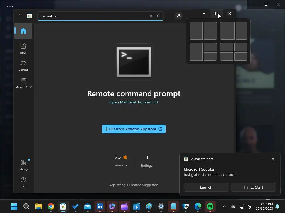The image size is (285, 213).
Task: Open the Gaming section
Action: pyautogui.click(x=23, y=66)
